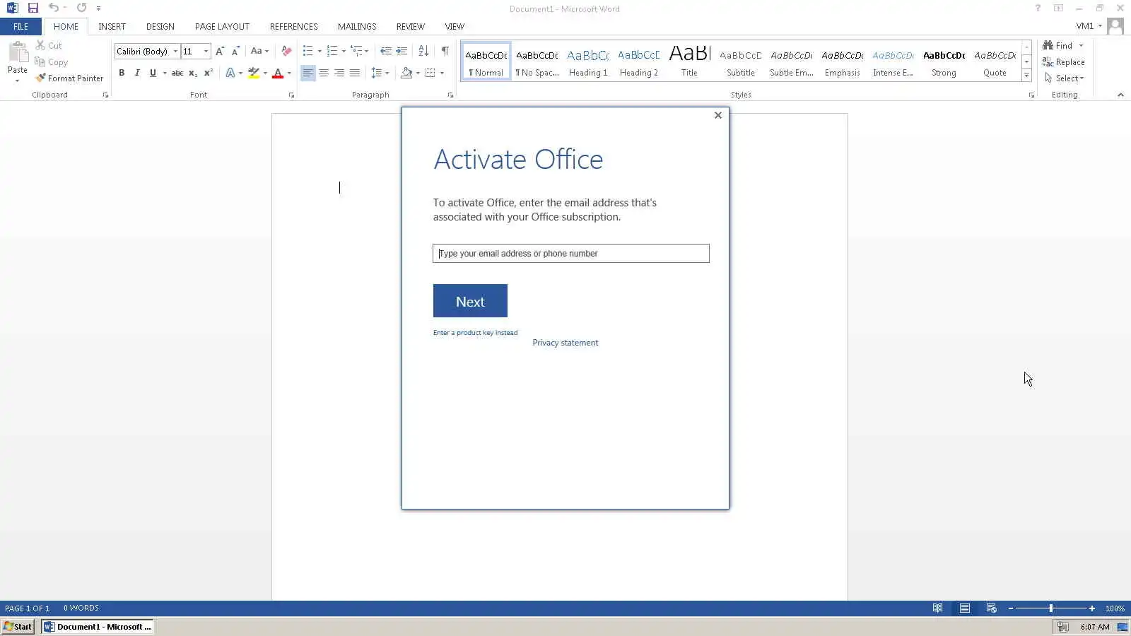Close the Activate Office dialog

[717, 115]
